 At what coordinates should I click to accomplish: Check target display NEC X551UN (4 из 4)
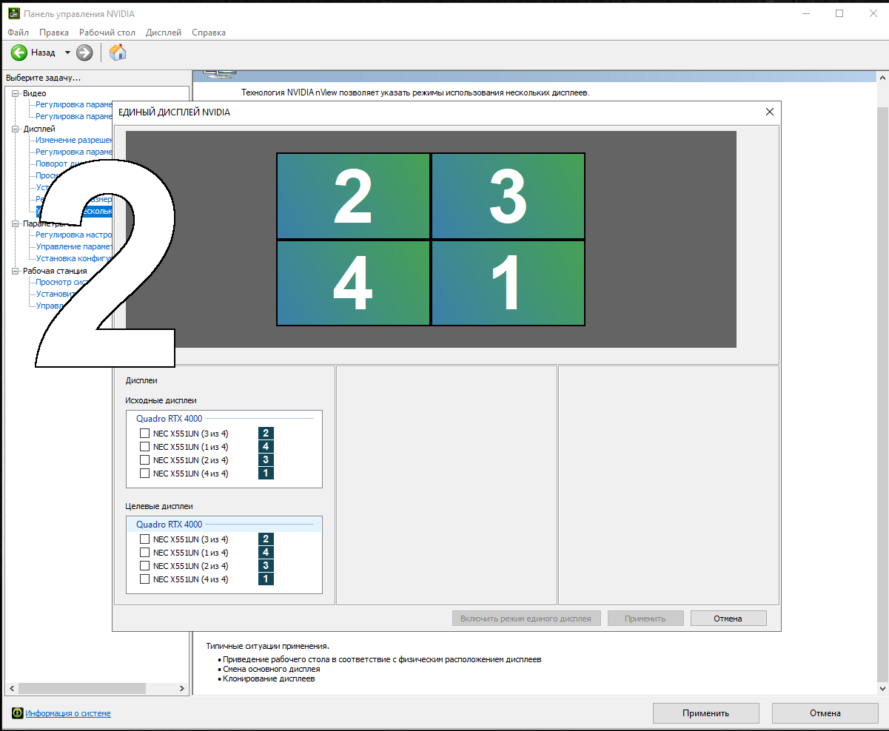coord(145,579)
